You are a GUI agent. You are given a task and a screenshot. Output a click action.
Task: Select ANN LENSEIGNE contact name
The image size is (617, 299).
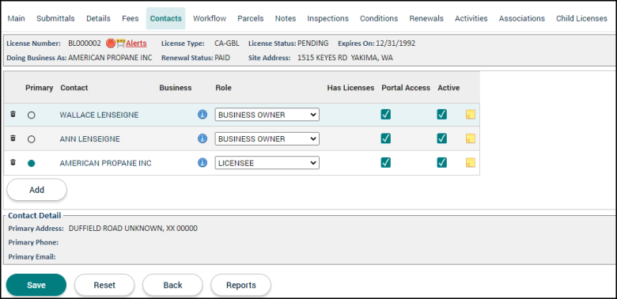(89, 139)
